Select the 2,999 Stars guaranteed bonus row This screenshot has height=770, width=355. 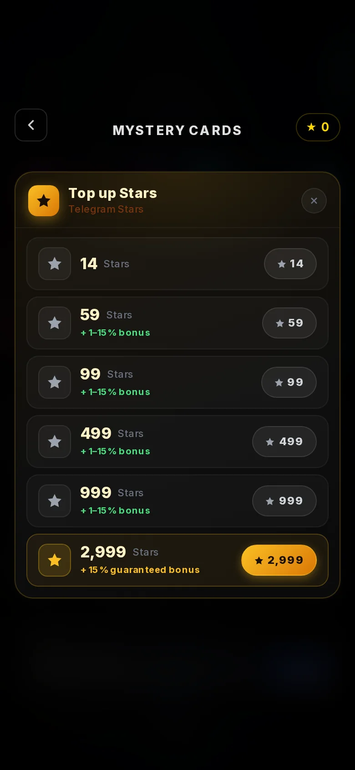[x=177, y=560]
